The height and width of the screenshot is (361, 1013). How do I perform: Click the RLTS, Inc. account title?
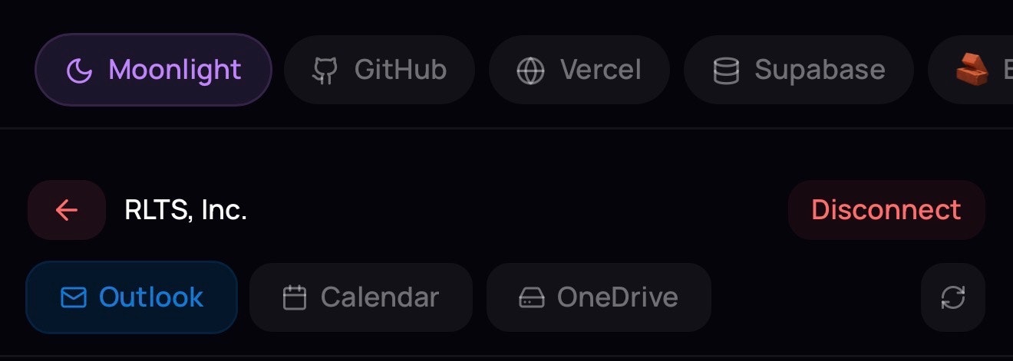coord(186,210)
